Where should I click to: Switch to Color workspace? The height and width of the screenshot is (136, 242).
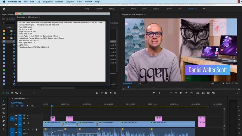coord(123,9)
